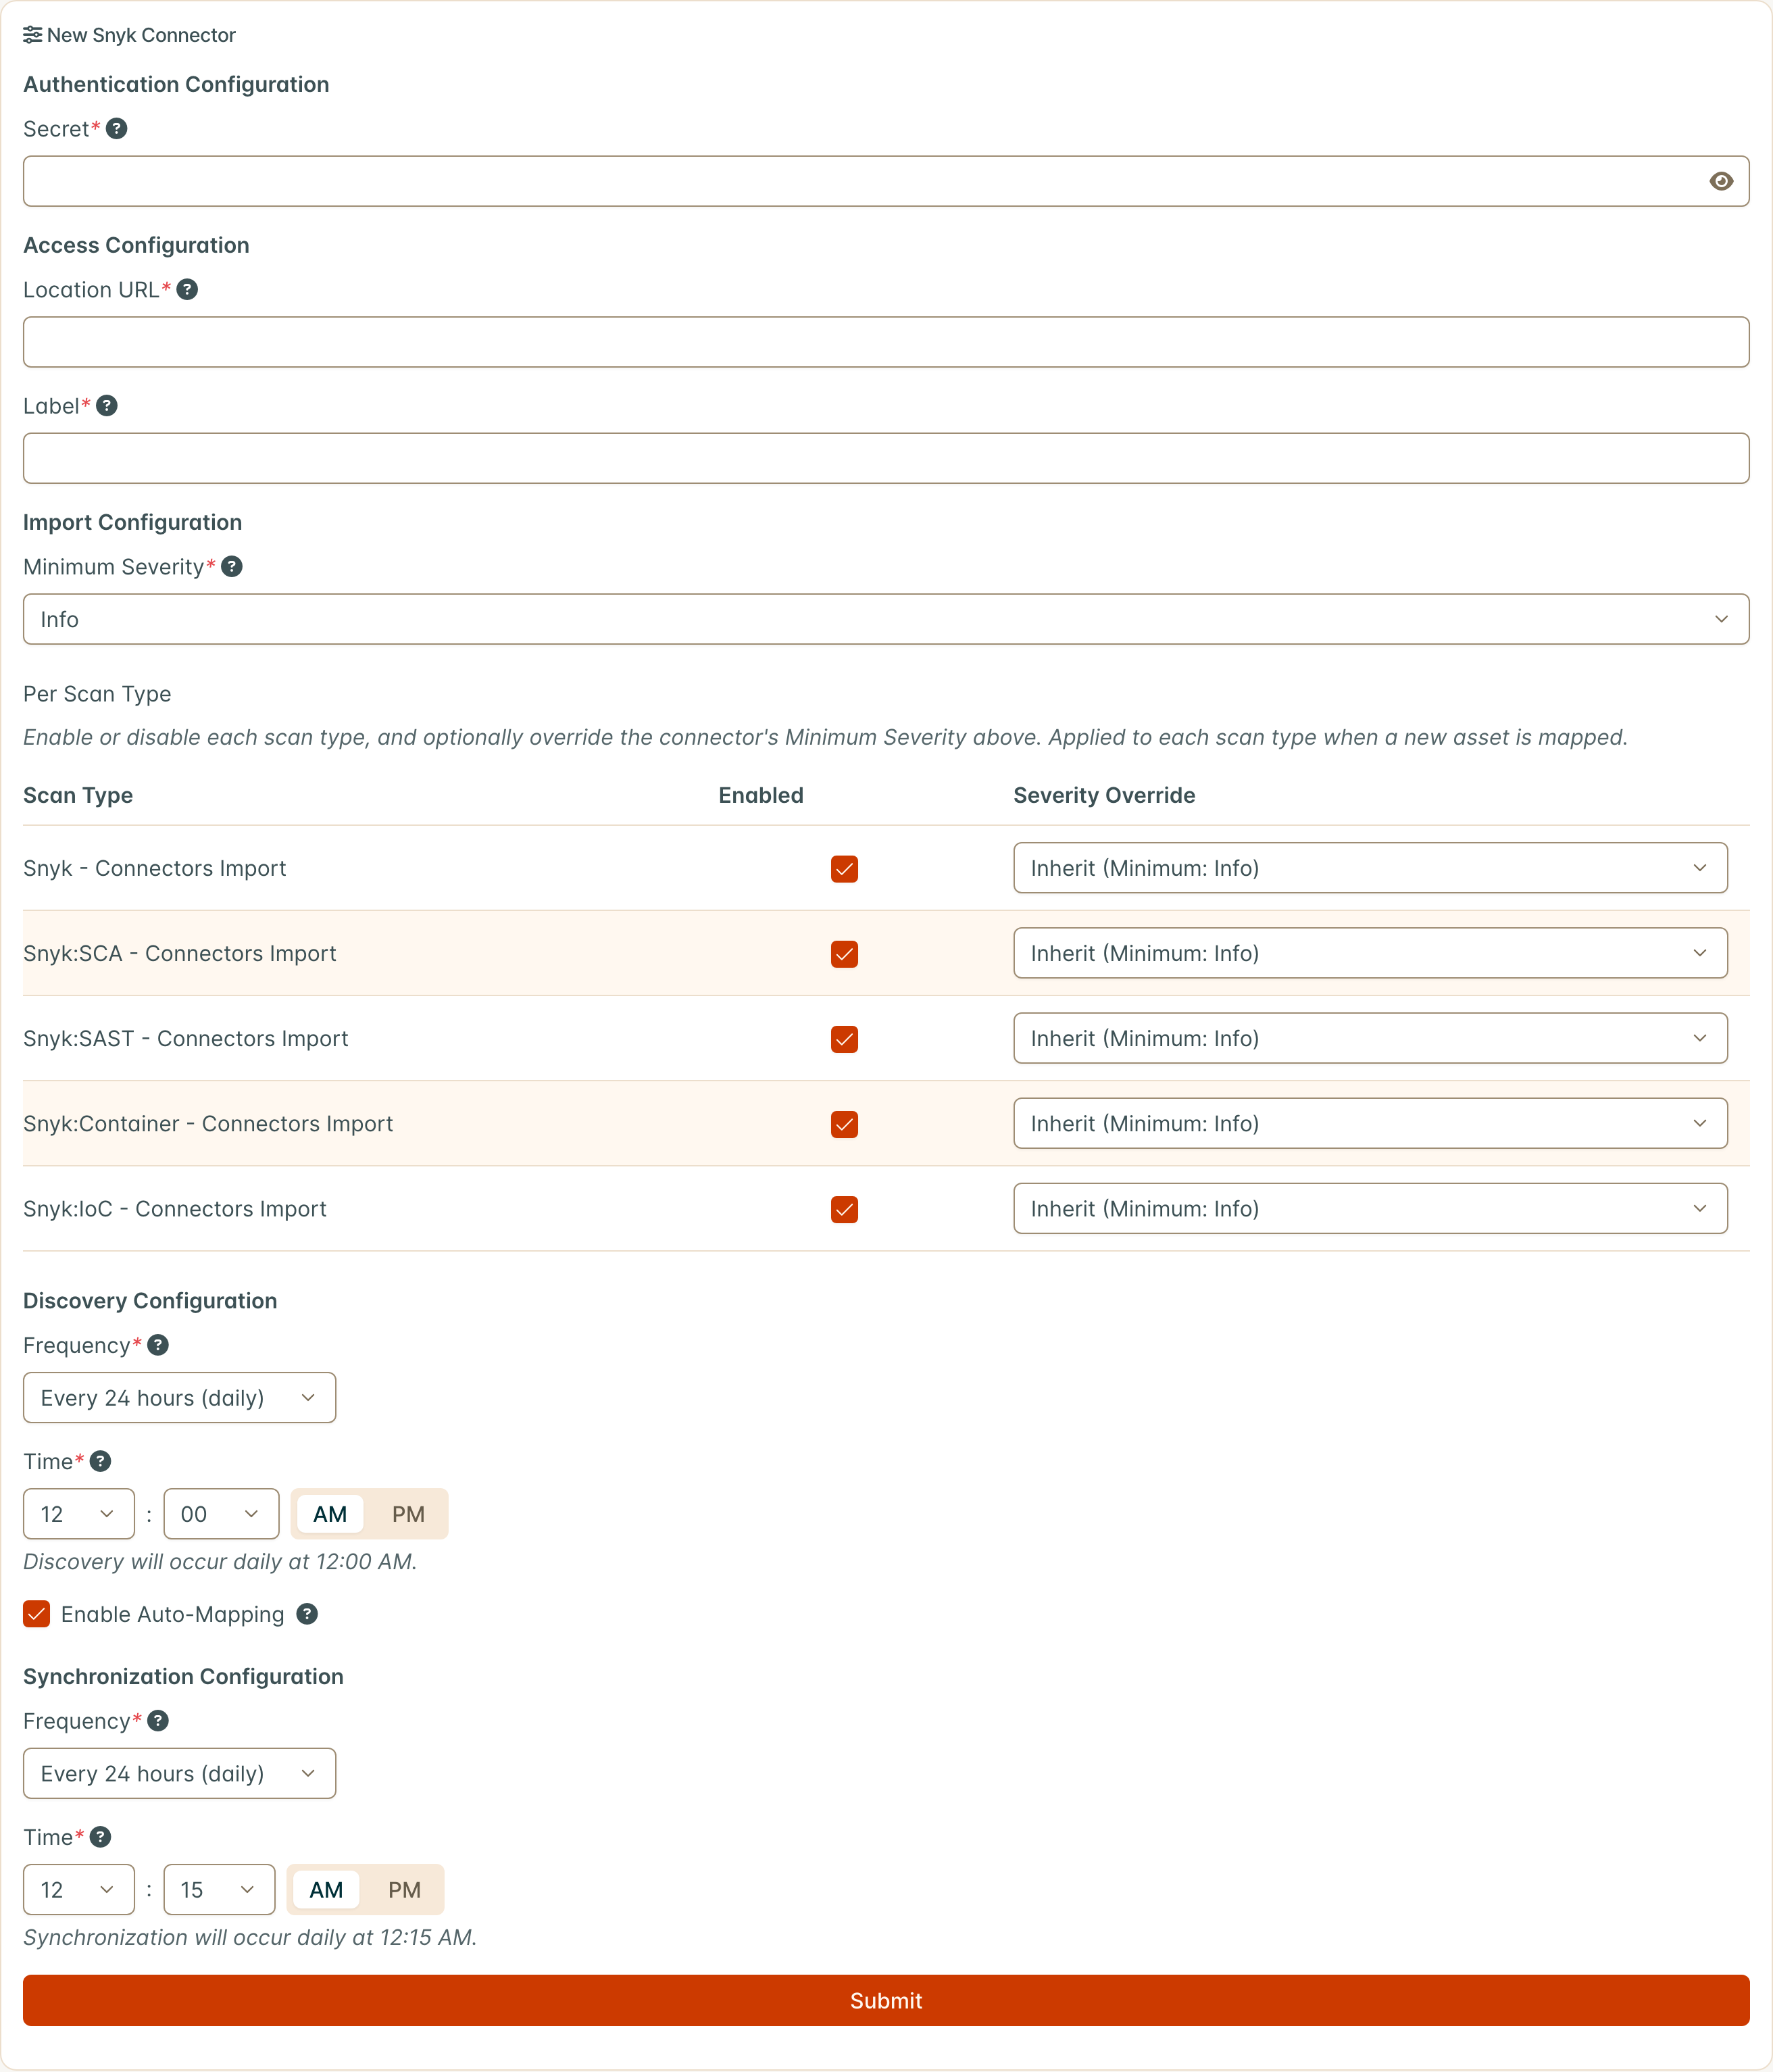Open the Minimum Severity dropdown

pyautogui.click(x=886, y=619)
